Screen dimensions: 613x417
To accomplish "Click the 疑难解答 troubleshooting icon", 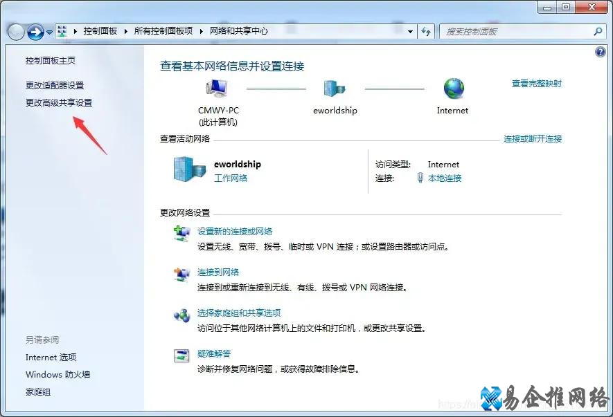I will [x=181, y=355].
